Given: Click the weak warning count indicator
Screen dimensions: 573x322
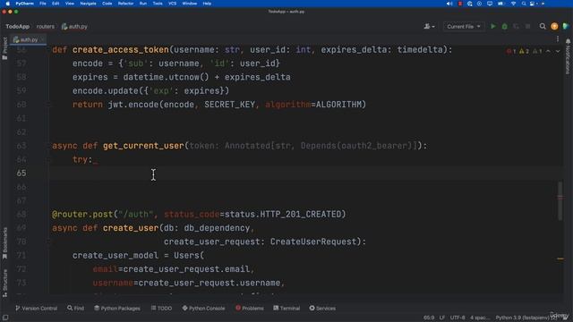Looking at the screenshot, I should tap(537, 51).
